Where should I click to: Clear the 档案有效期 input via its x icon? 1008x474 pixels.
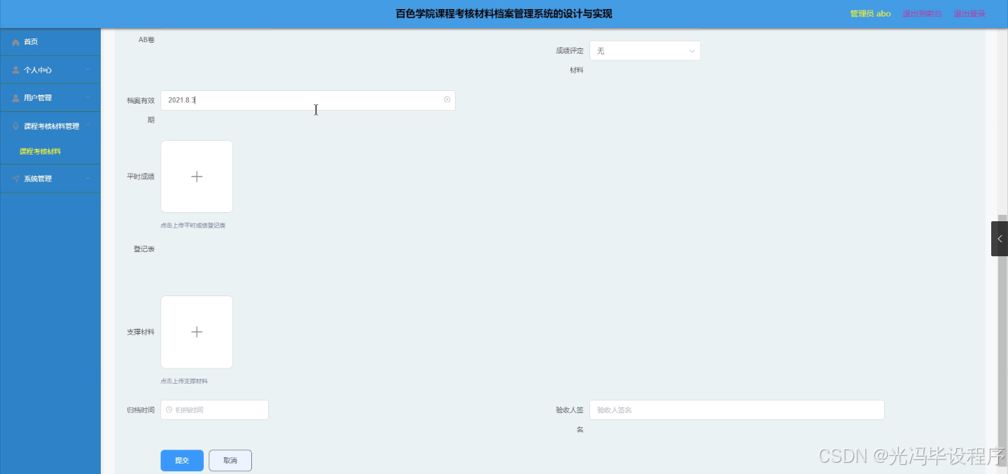[447, 100]
